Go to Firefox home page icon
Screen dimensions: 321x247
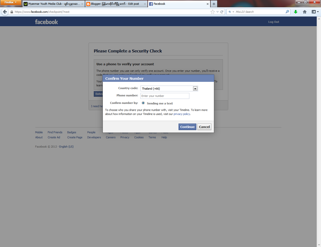[x=305, y=12]
